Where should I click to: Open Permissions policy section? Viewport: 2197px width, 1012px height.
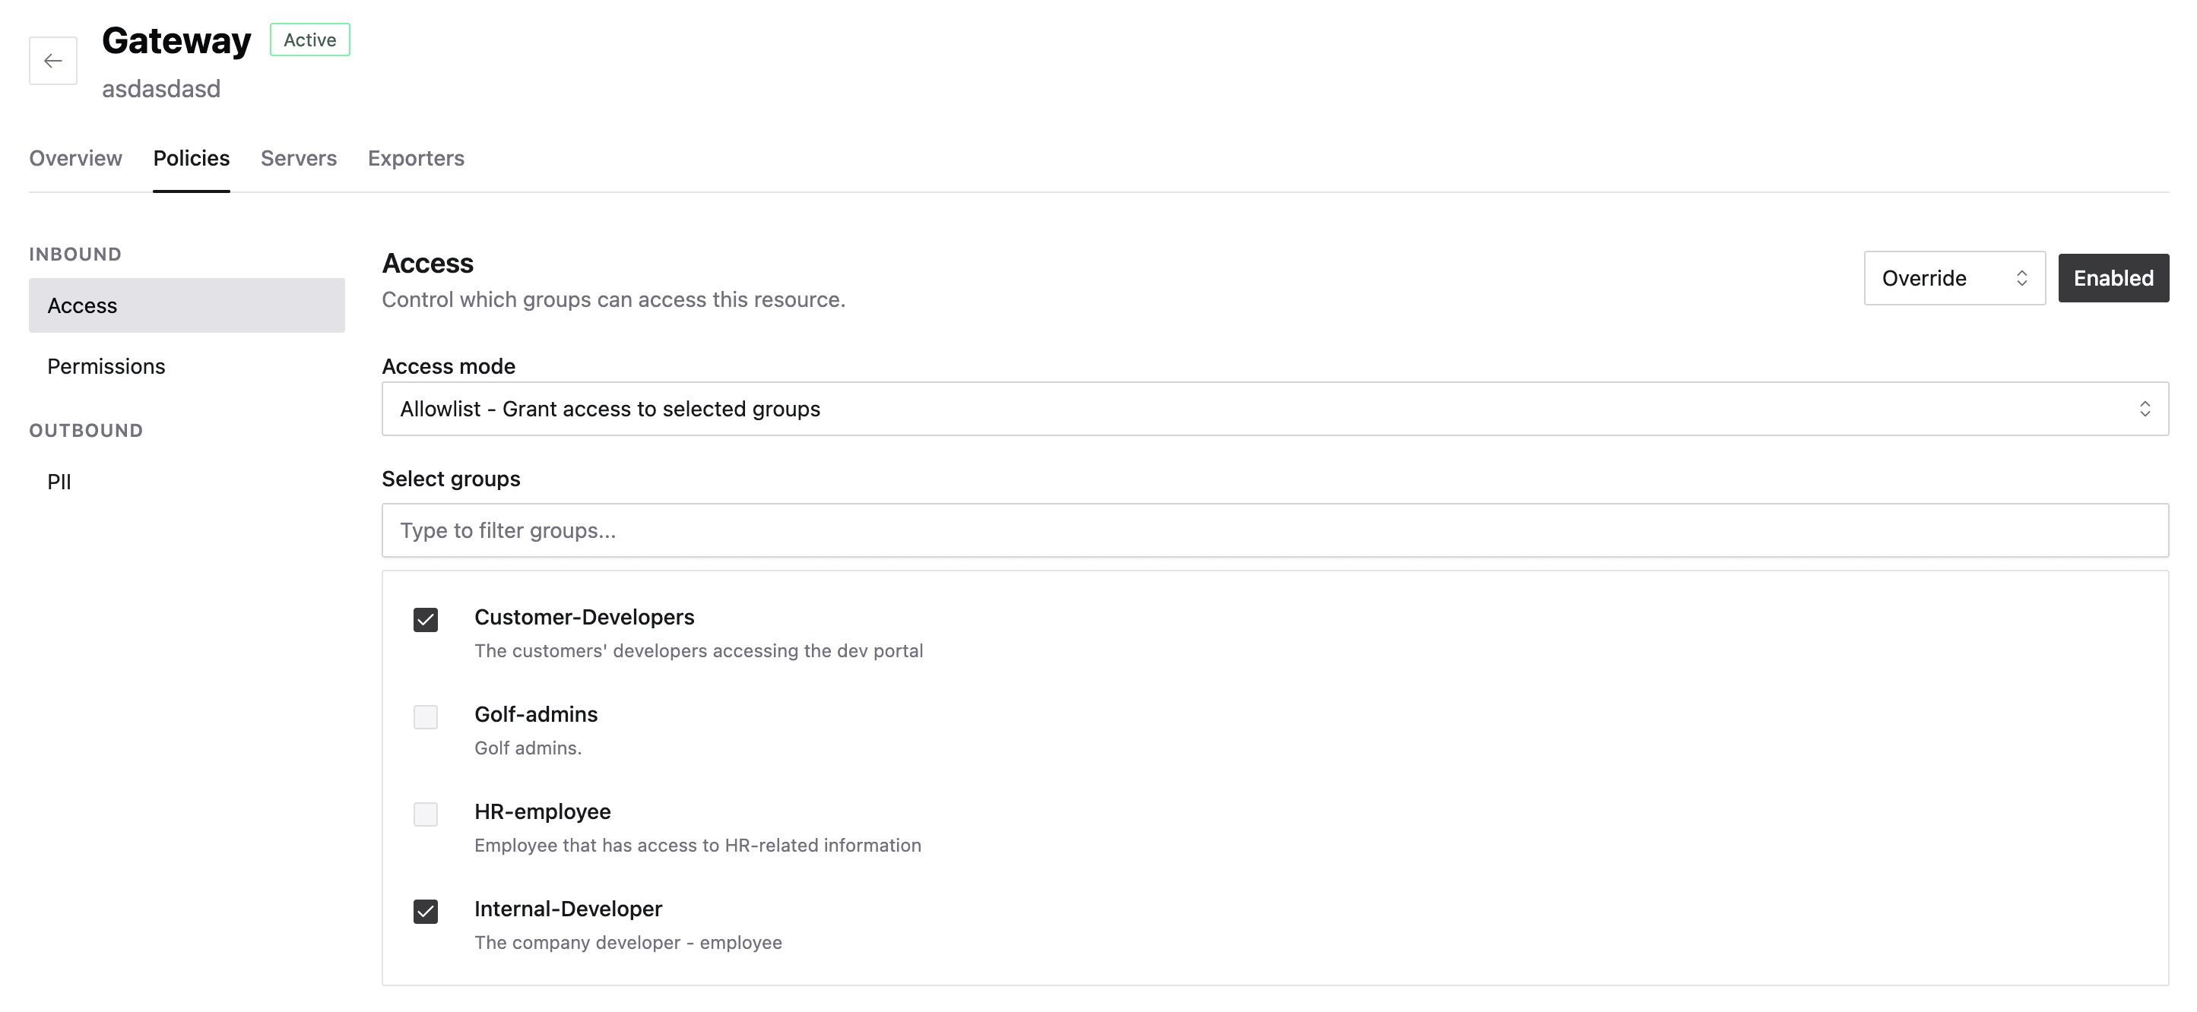(106, 367)
